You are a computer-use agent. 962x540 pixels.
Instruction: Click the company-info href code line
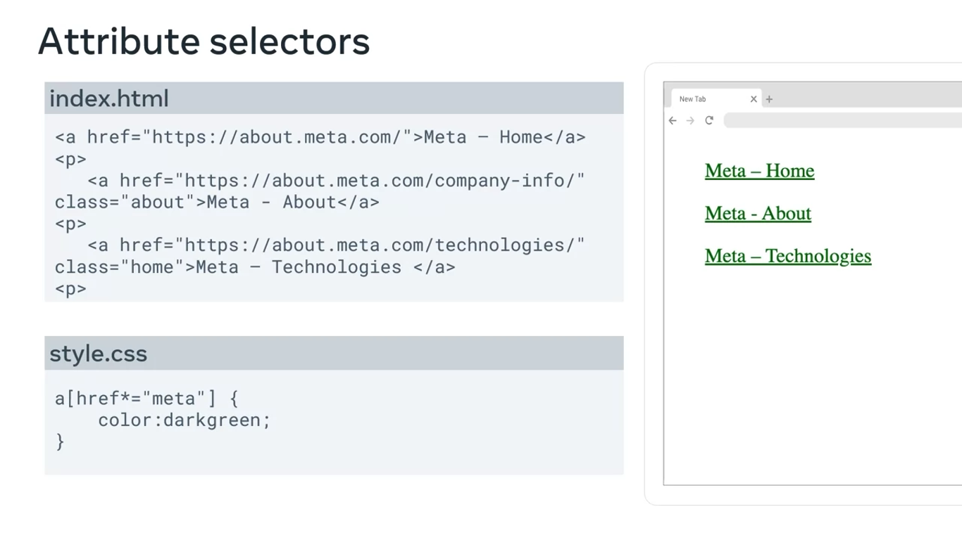point(336,181)
